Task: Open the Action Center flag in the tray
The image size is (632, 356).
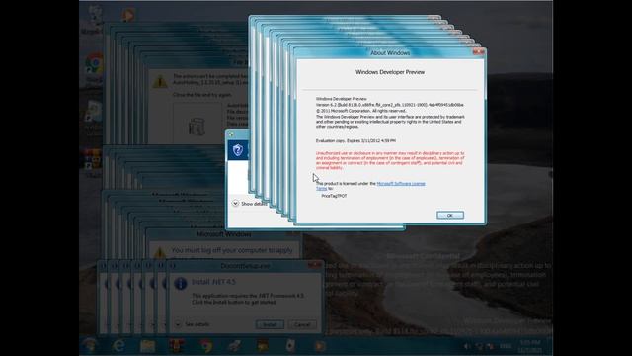Action: click(490, 346)
